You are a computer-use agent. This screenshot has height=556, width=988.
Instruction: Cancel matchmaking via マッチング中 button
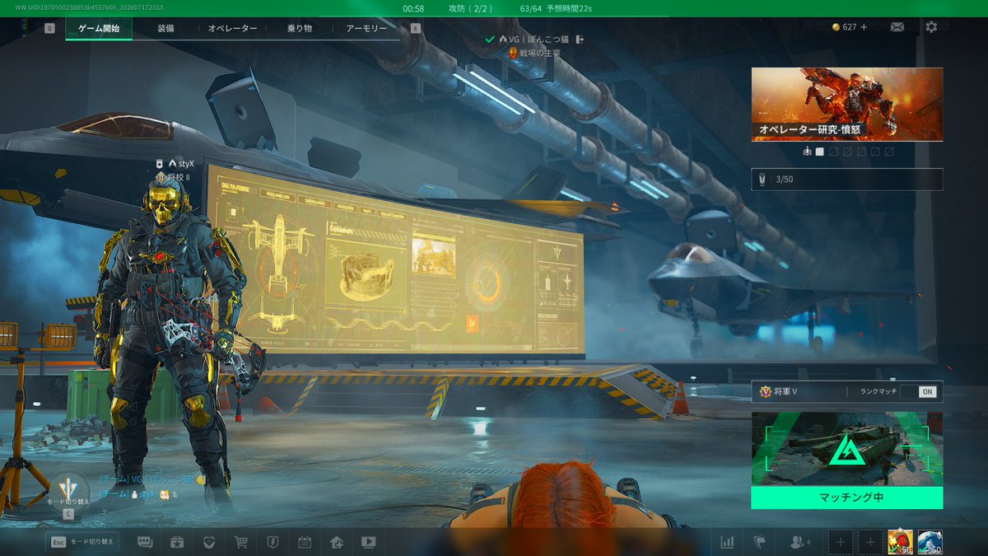pyautogui.click(x=847, y=498)
